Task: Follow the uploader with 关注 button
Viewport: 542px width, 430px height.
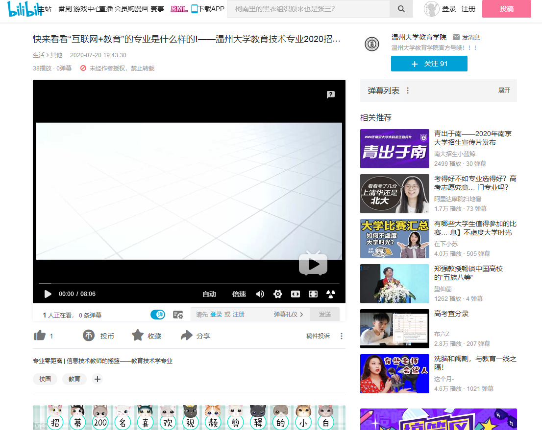Action: [x=429, y=64]
